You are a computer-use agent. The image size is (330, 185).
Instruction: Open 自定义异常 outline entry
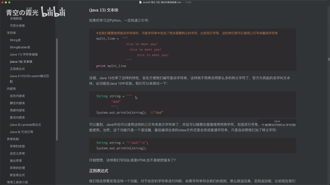click(17, 153)
